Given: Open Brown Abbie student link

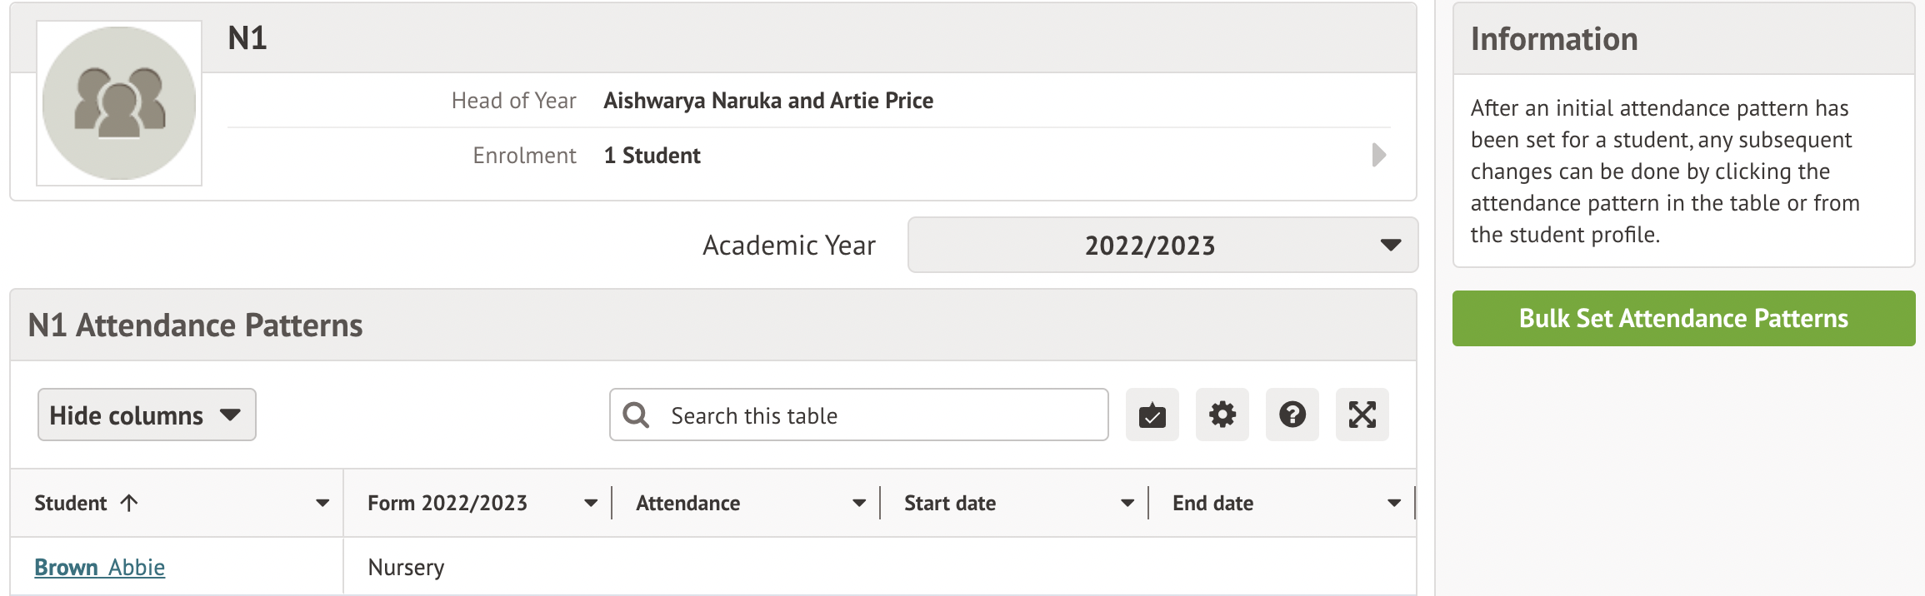Looking at the screenshot, I should click(100, 567).
